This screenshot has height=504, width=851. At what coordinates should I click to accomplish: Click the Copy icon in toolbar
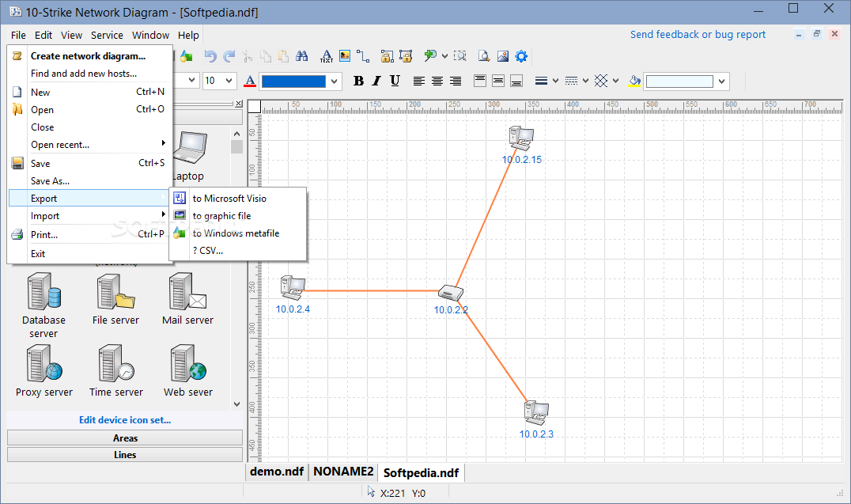click(x=266, y=56)
